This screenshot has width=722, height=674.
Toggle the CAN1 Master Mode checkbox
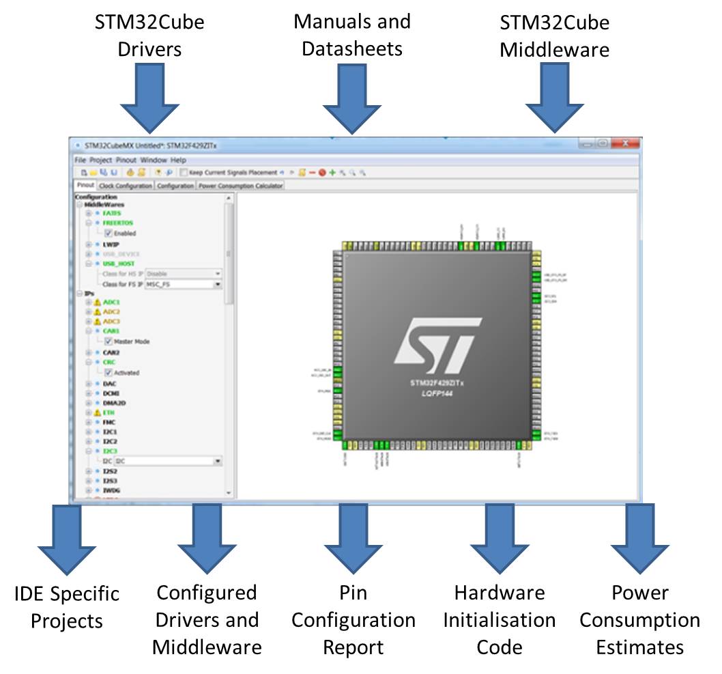click(x=109, y=341)
